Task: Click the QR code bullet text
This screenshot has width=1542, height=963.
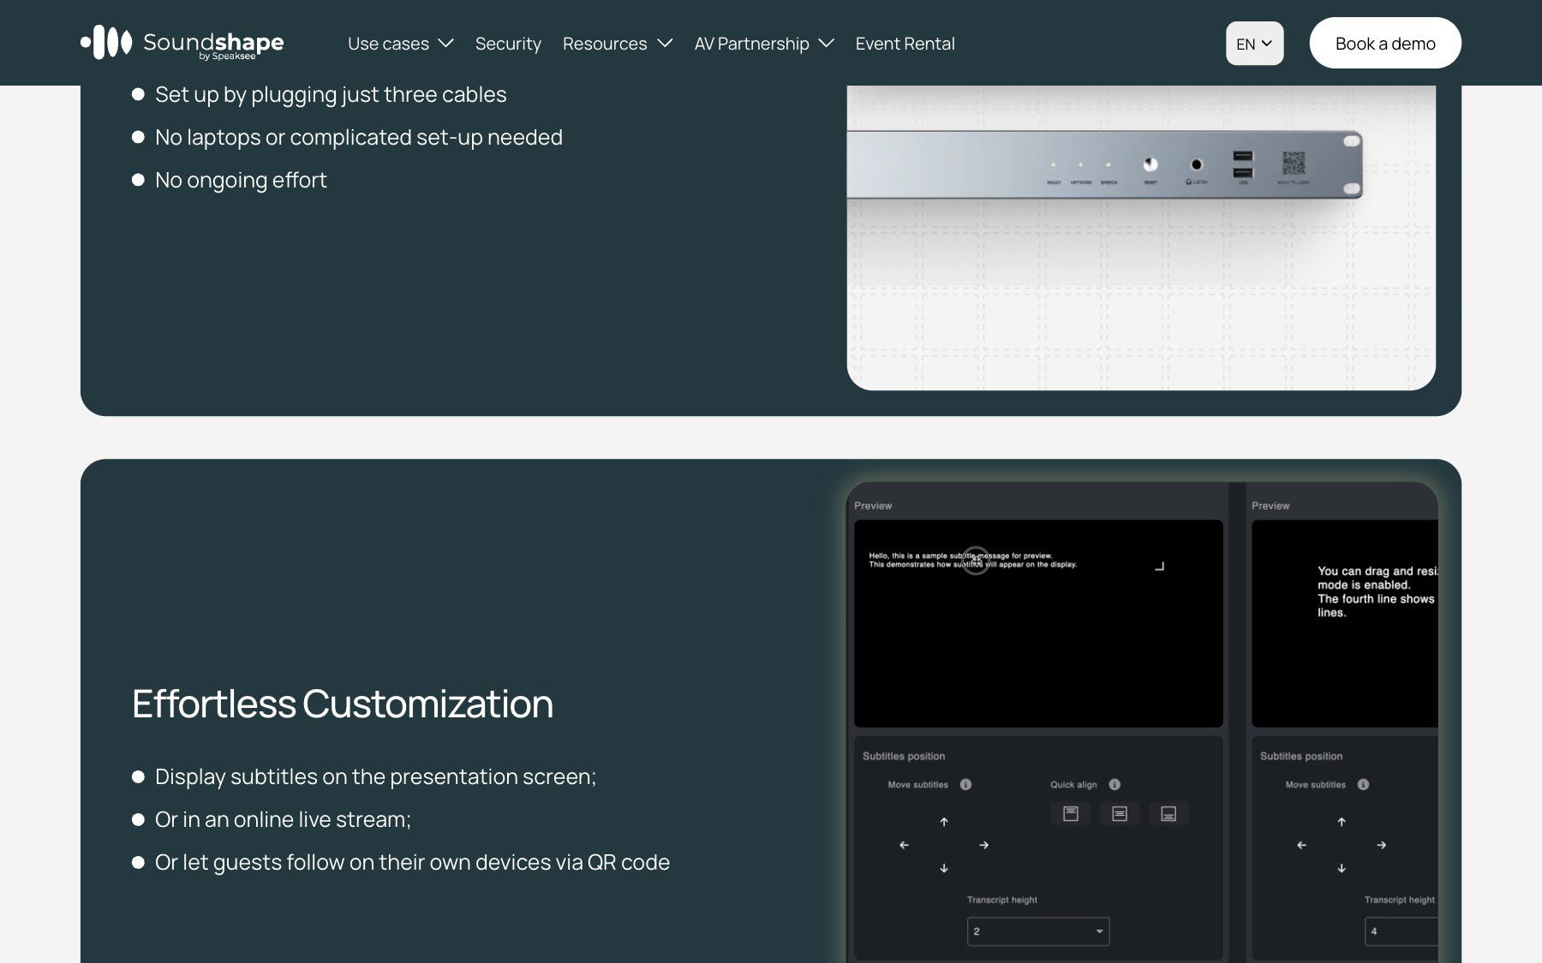Action: tap(412, 862)
